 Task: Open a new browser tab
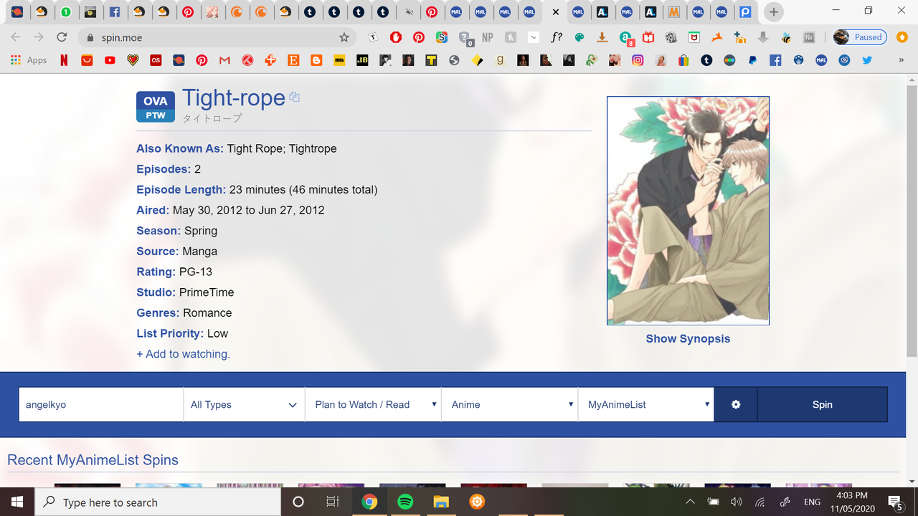[773, 11]
